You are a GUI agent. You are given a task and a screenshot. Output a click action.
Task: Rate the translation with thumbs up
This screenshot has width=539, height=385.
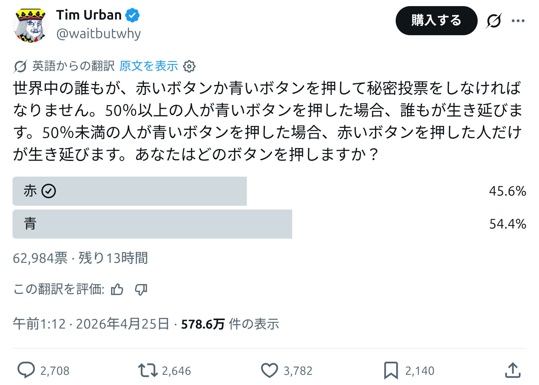tap(117, 290)
